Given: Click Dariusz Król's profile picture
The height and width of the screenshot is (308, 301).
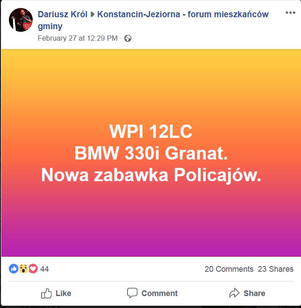Looking at the screenshot, I should tap(21, 20).
